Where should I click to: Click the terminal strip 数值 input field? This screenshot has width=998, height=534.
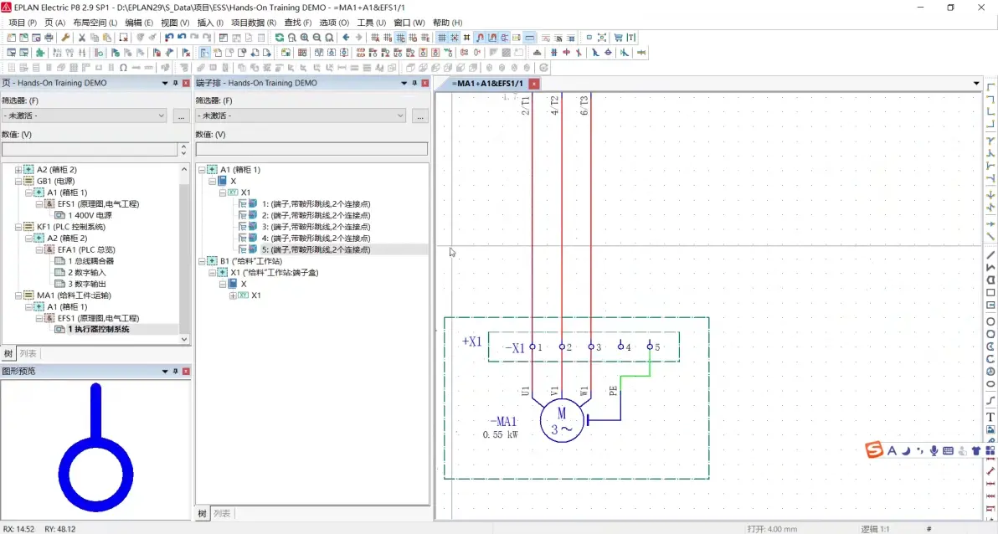pyautogui.click(x=311, y=149)
